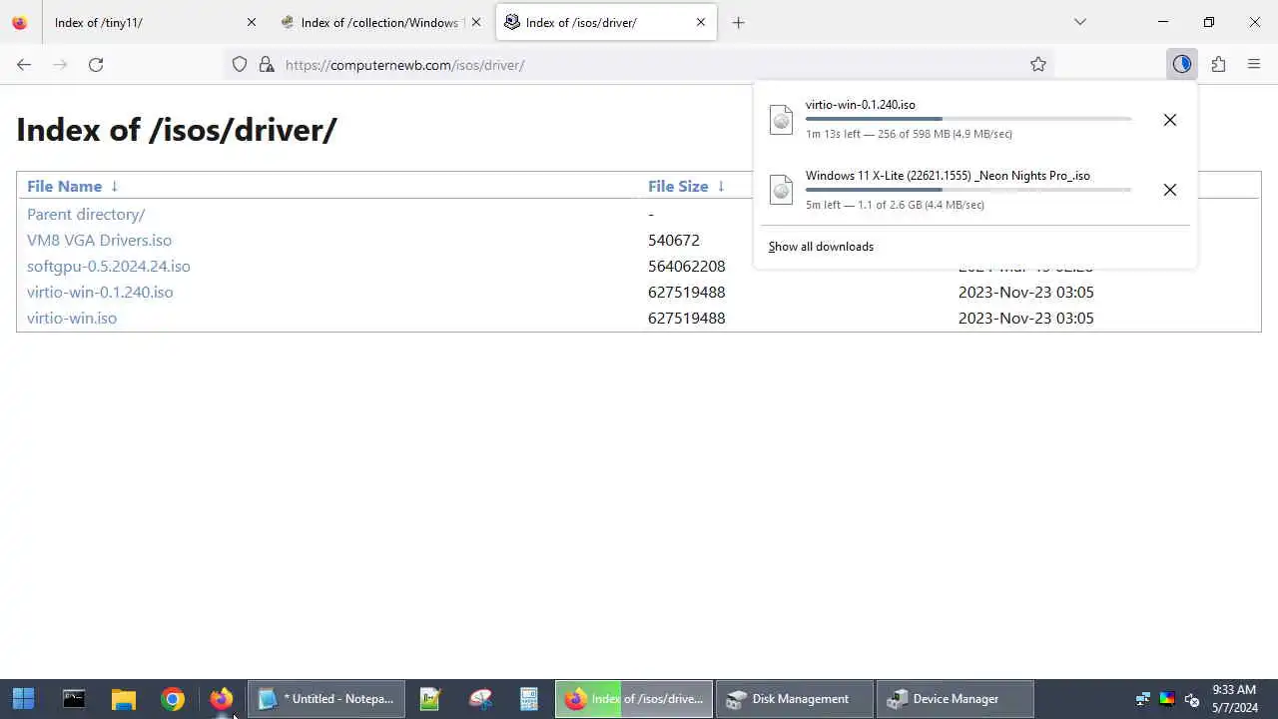This screenshot has height=719, width=1278.
Task: Click the virtio-win.iso link
Action: (72, 319)
